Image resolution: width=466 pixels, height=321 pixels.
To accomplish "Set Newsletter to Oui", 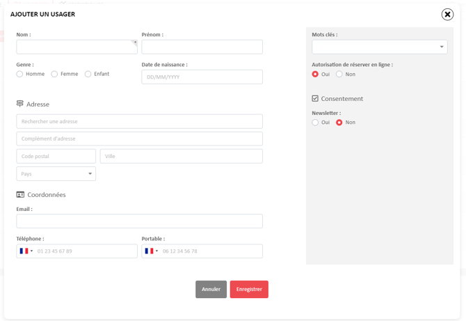I will [x=315, y=123].
